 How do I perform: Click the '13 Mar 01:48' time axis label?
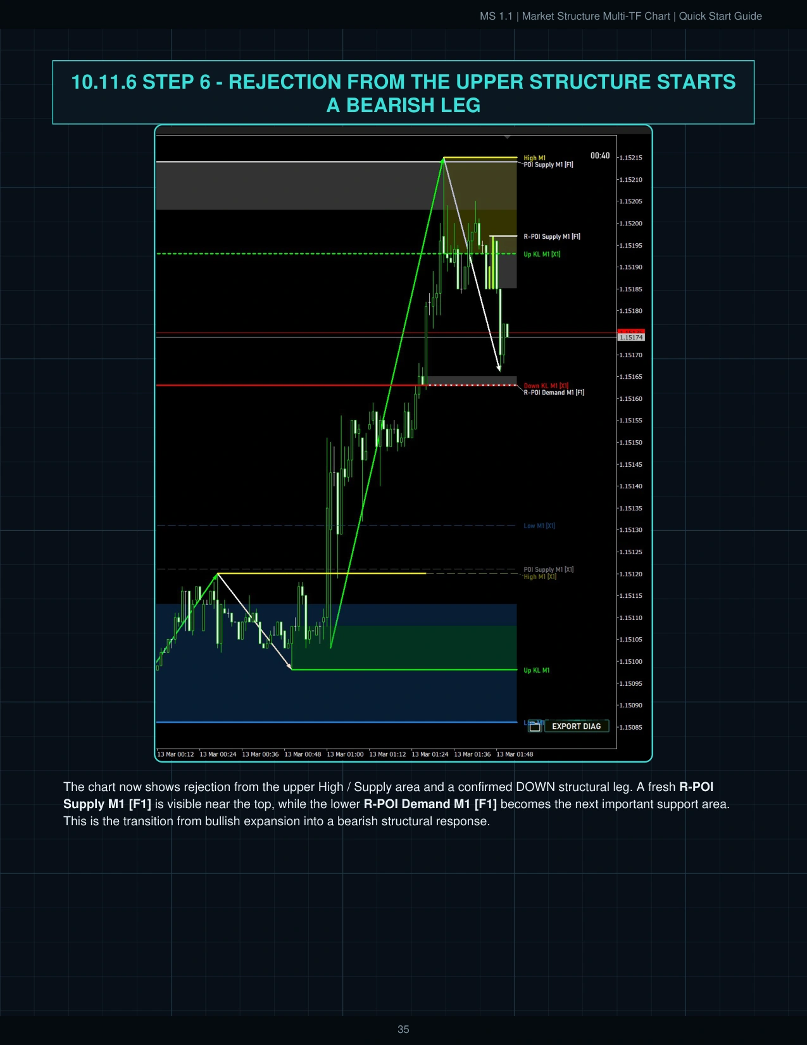point(515,754)
